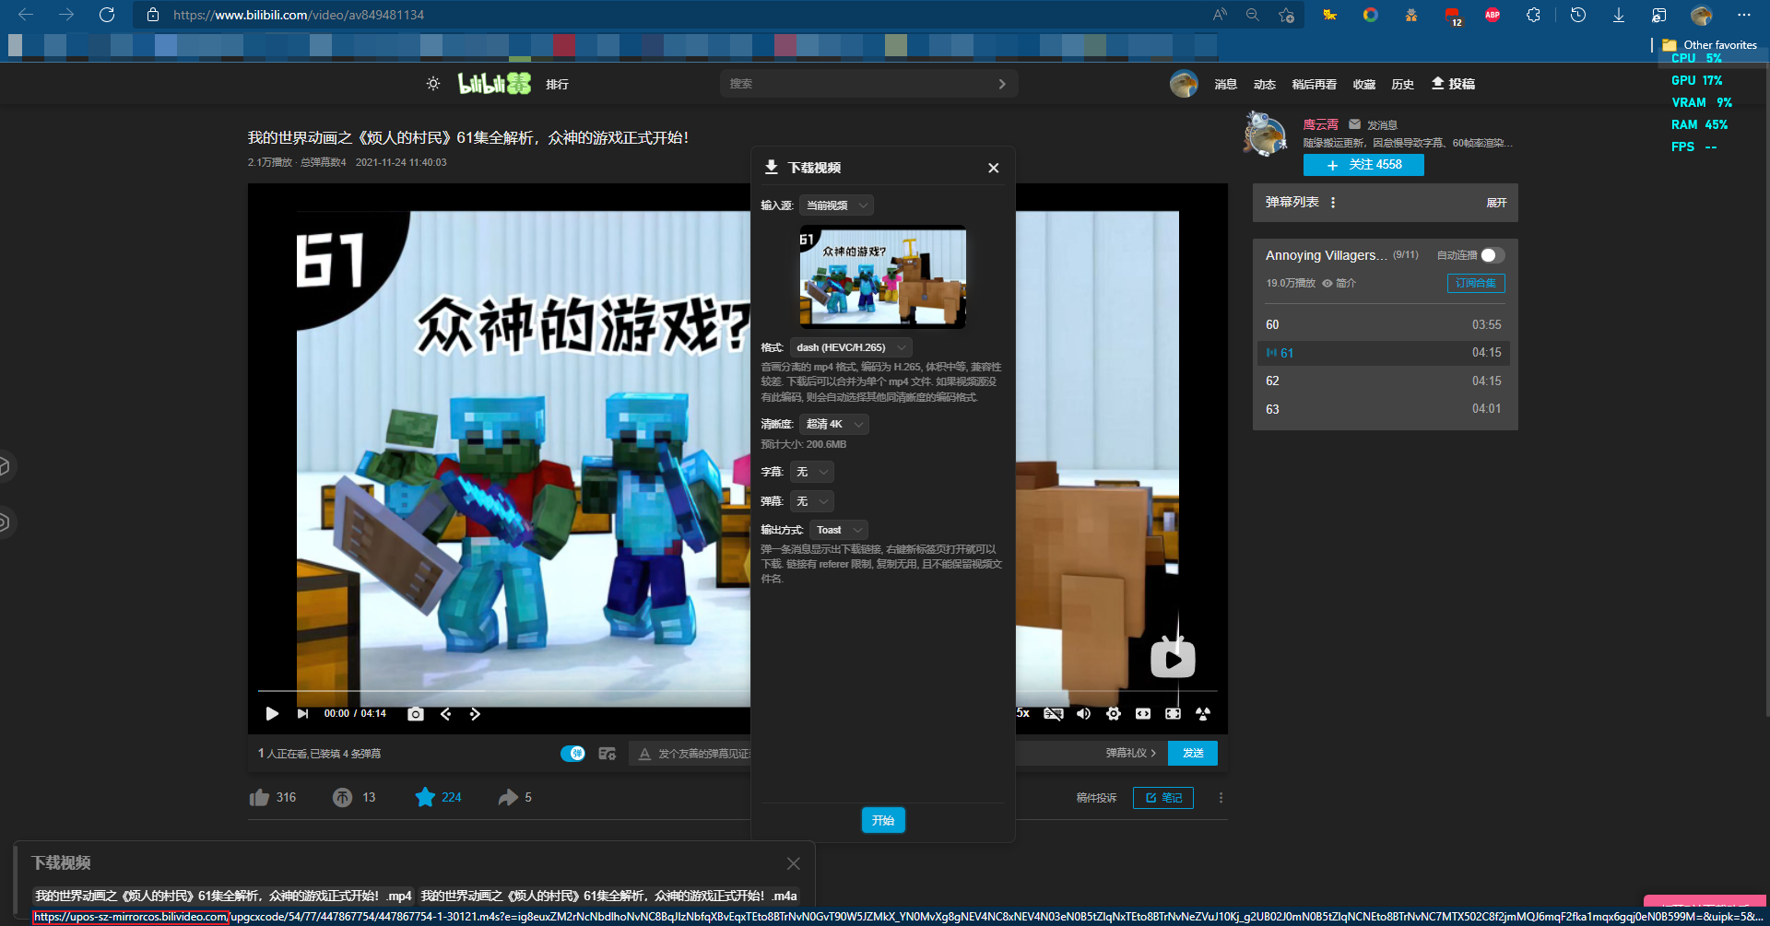Open the .m4a download link in toast
The width and height of the screenshot is (1770, 926).
(608, 896)
